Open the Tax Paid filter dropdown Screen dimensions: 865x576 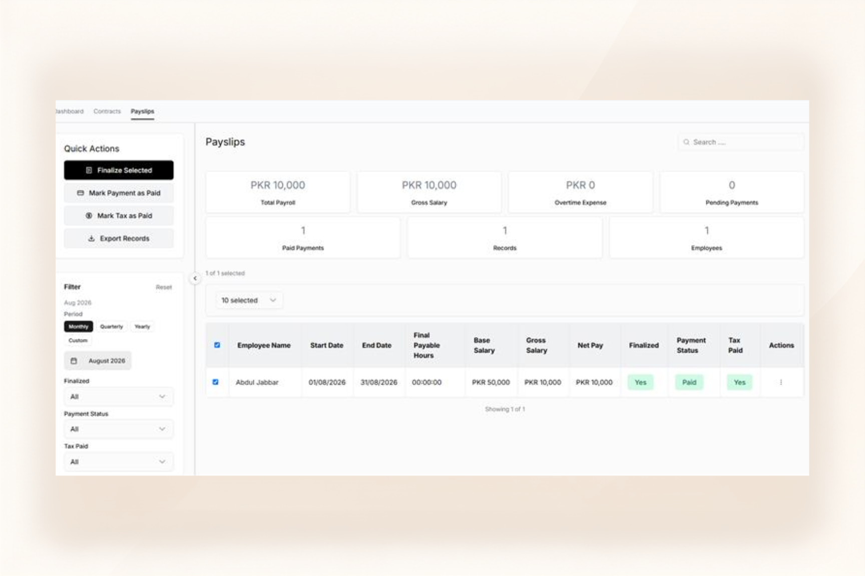pos(119,462)
